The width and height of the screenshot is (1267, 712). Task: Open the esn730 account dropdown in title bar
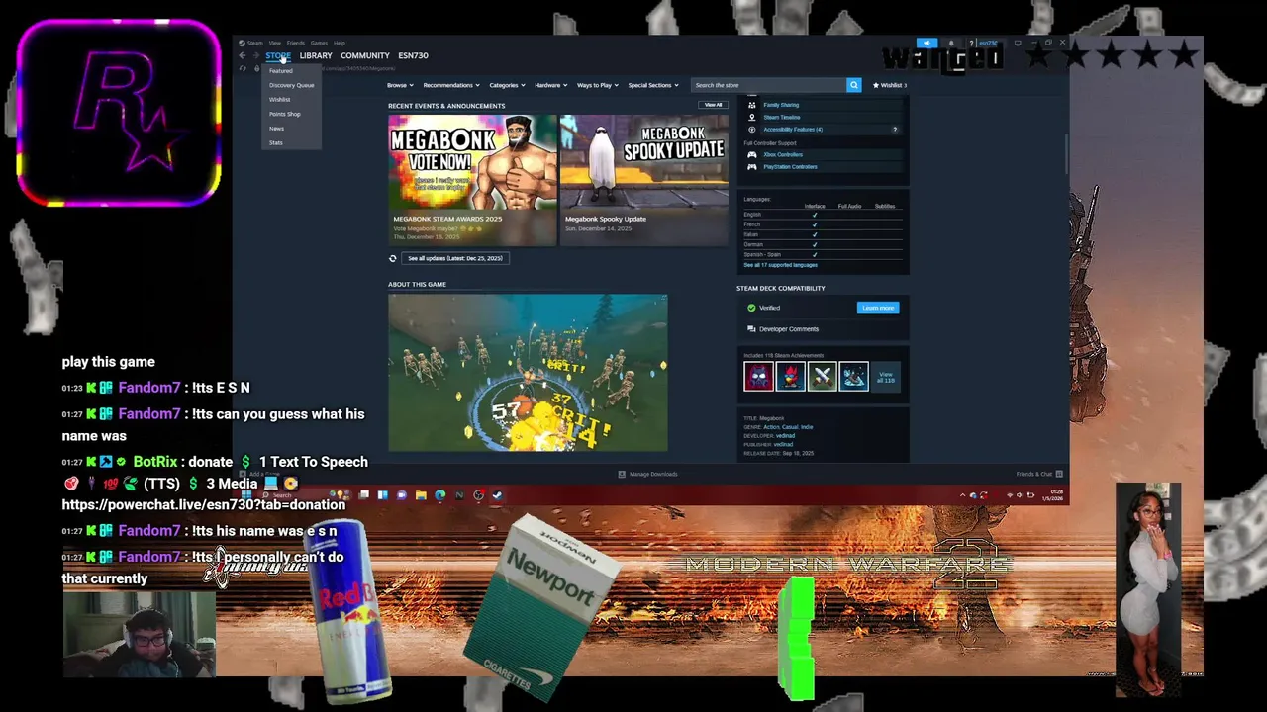tap(988, 44)
